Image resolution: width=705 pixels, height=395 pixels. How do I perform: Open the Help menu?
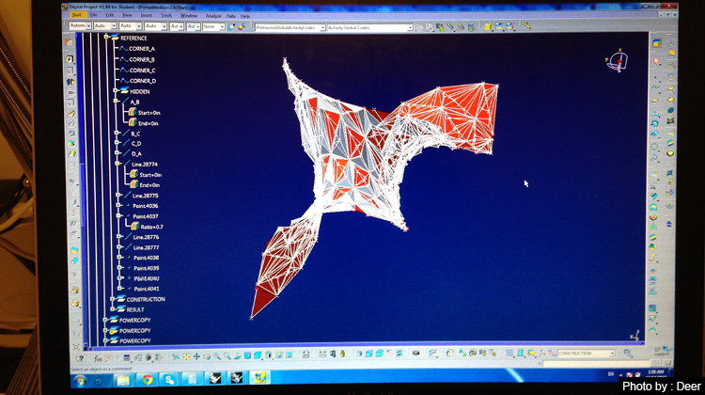245,16
